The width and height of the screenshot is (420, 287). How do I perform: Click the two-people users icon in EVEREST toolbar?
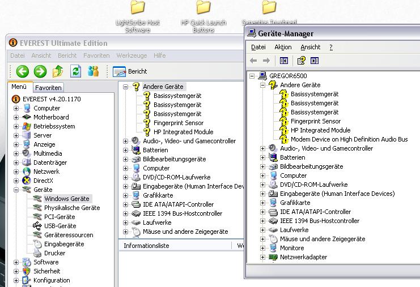coord(93,71)
